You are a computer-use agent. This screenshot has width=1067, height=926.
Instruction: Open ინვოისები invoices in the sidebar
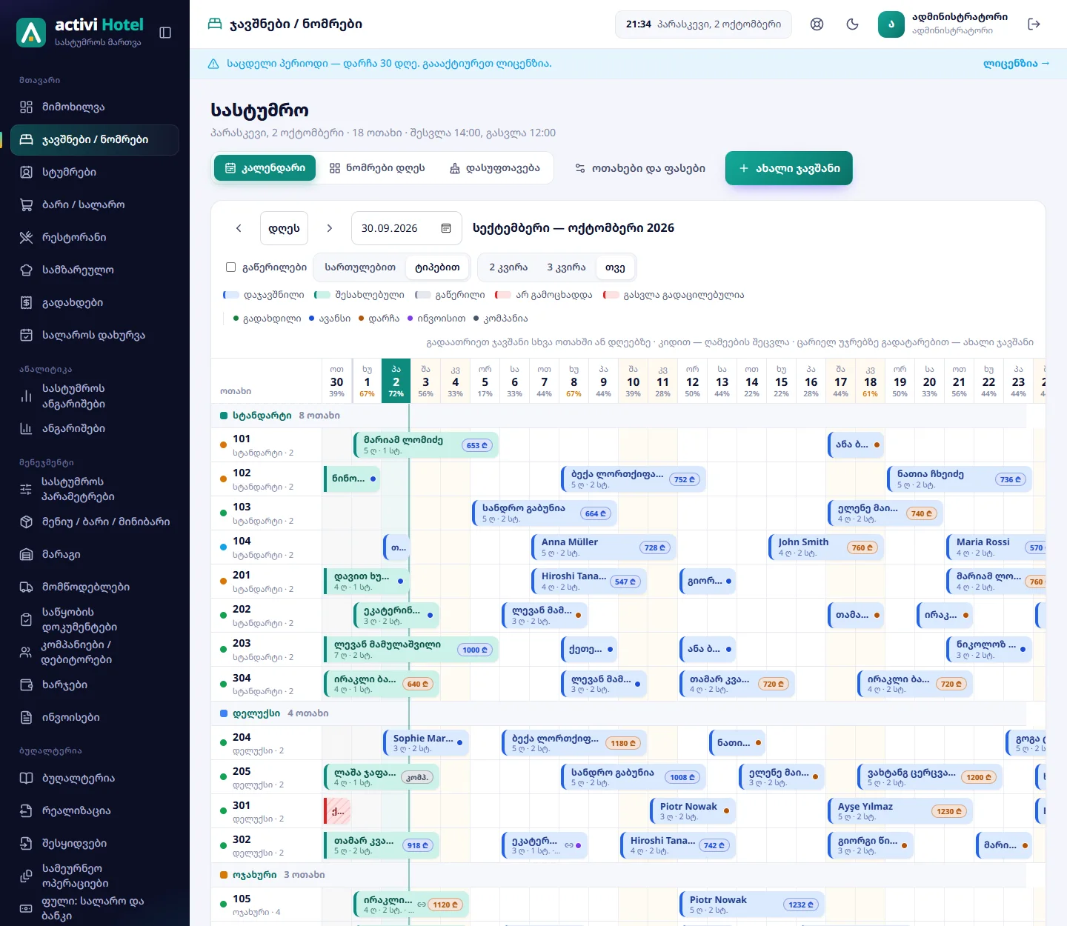tap(95, 717)
